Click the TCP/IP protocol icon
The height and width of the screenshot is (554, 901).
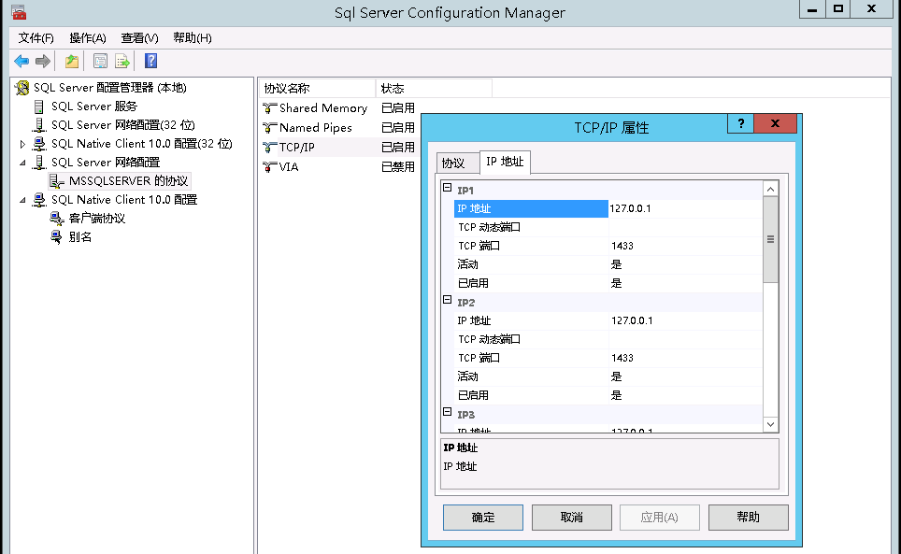[269, 147]
